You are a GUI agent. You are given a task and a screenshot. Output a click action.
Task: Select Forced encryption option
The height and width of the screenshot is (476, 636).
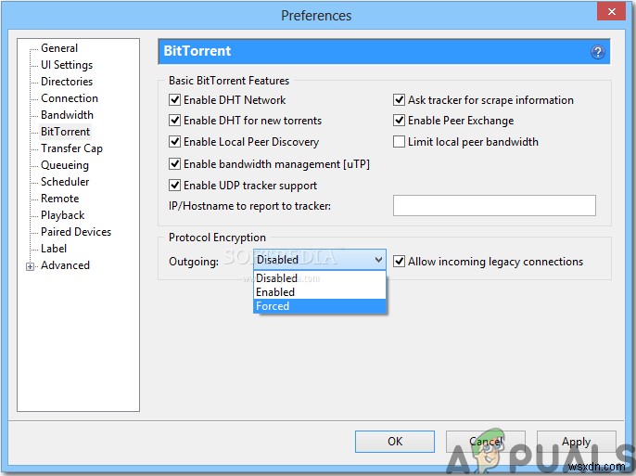coord(320,306)
